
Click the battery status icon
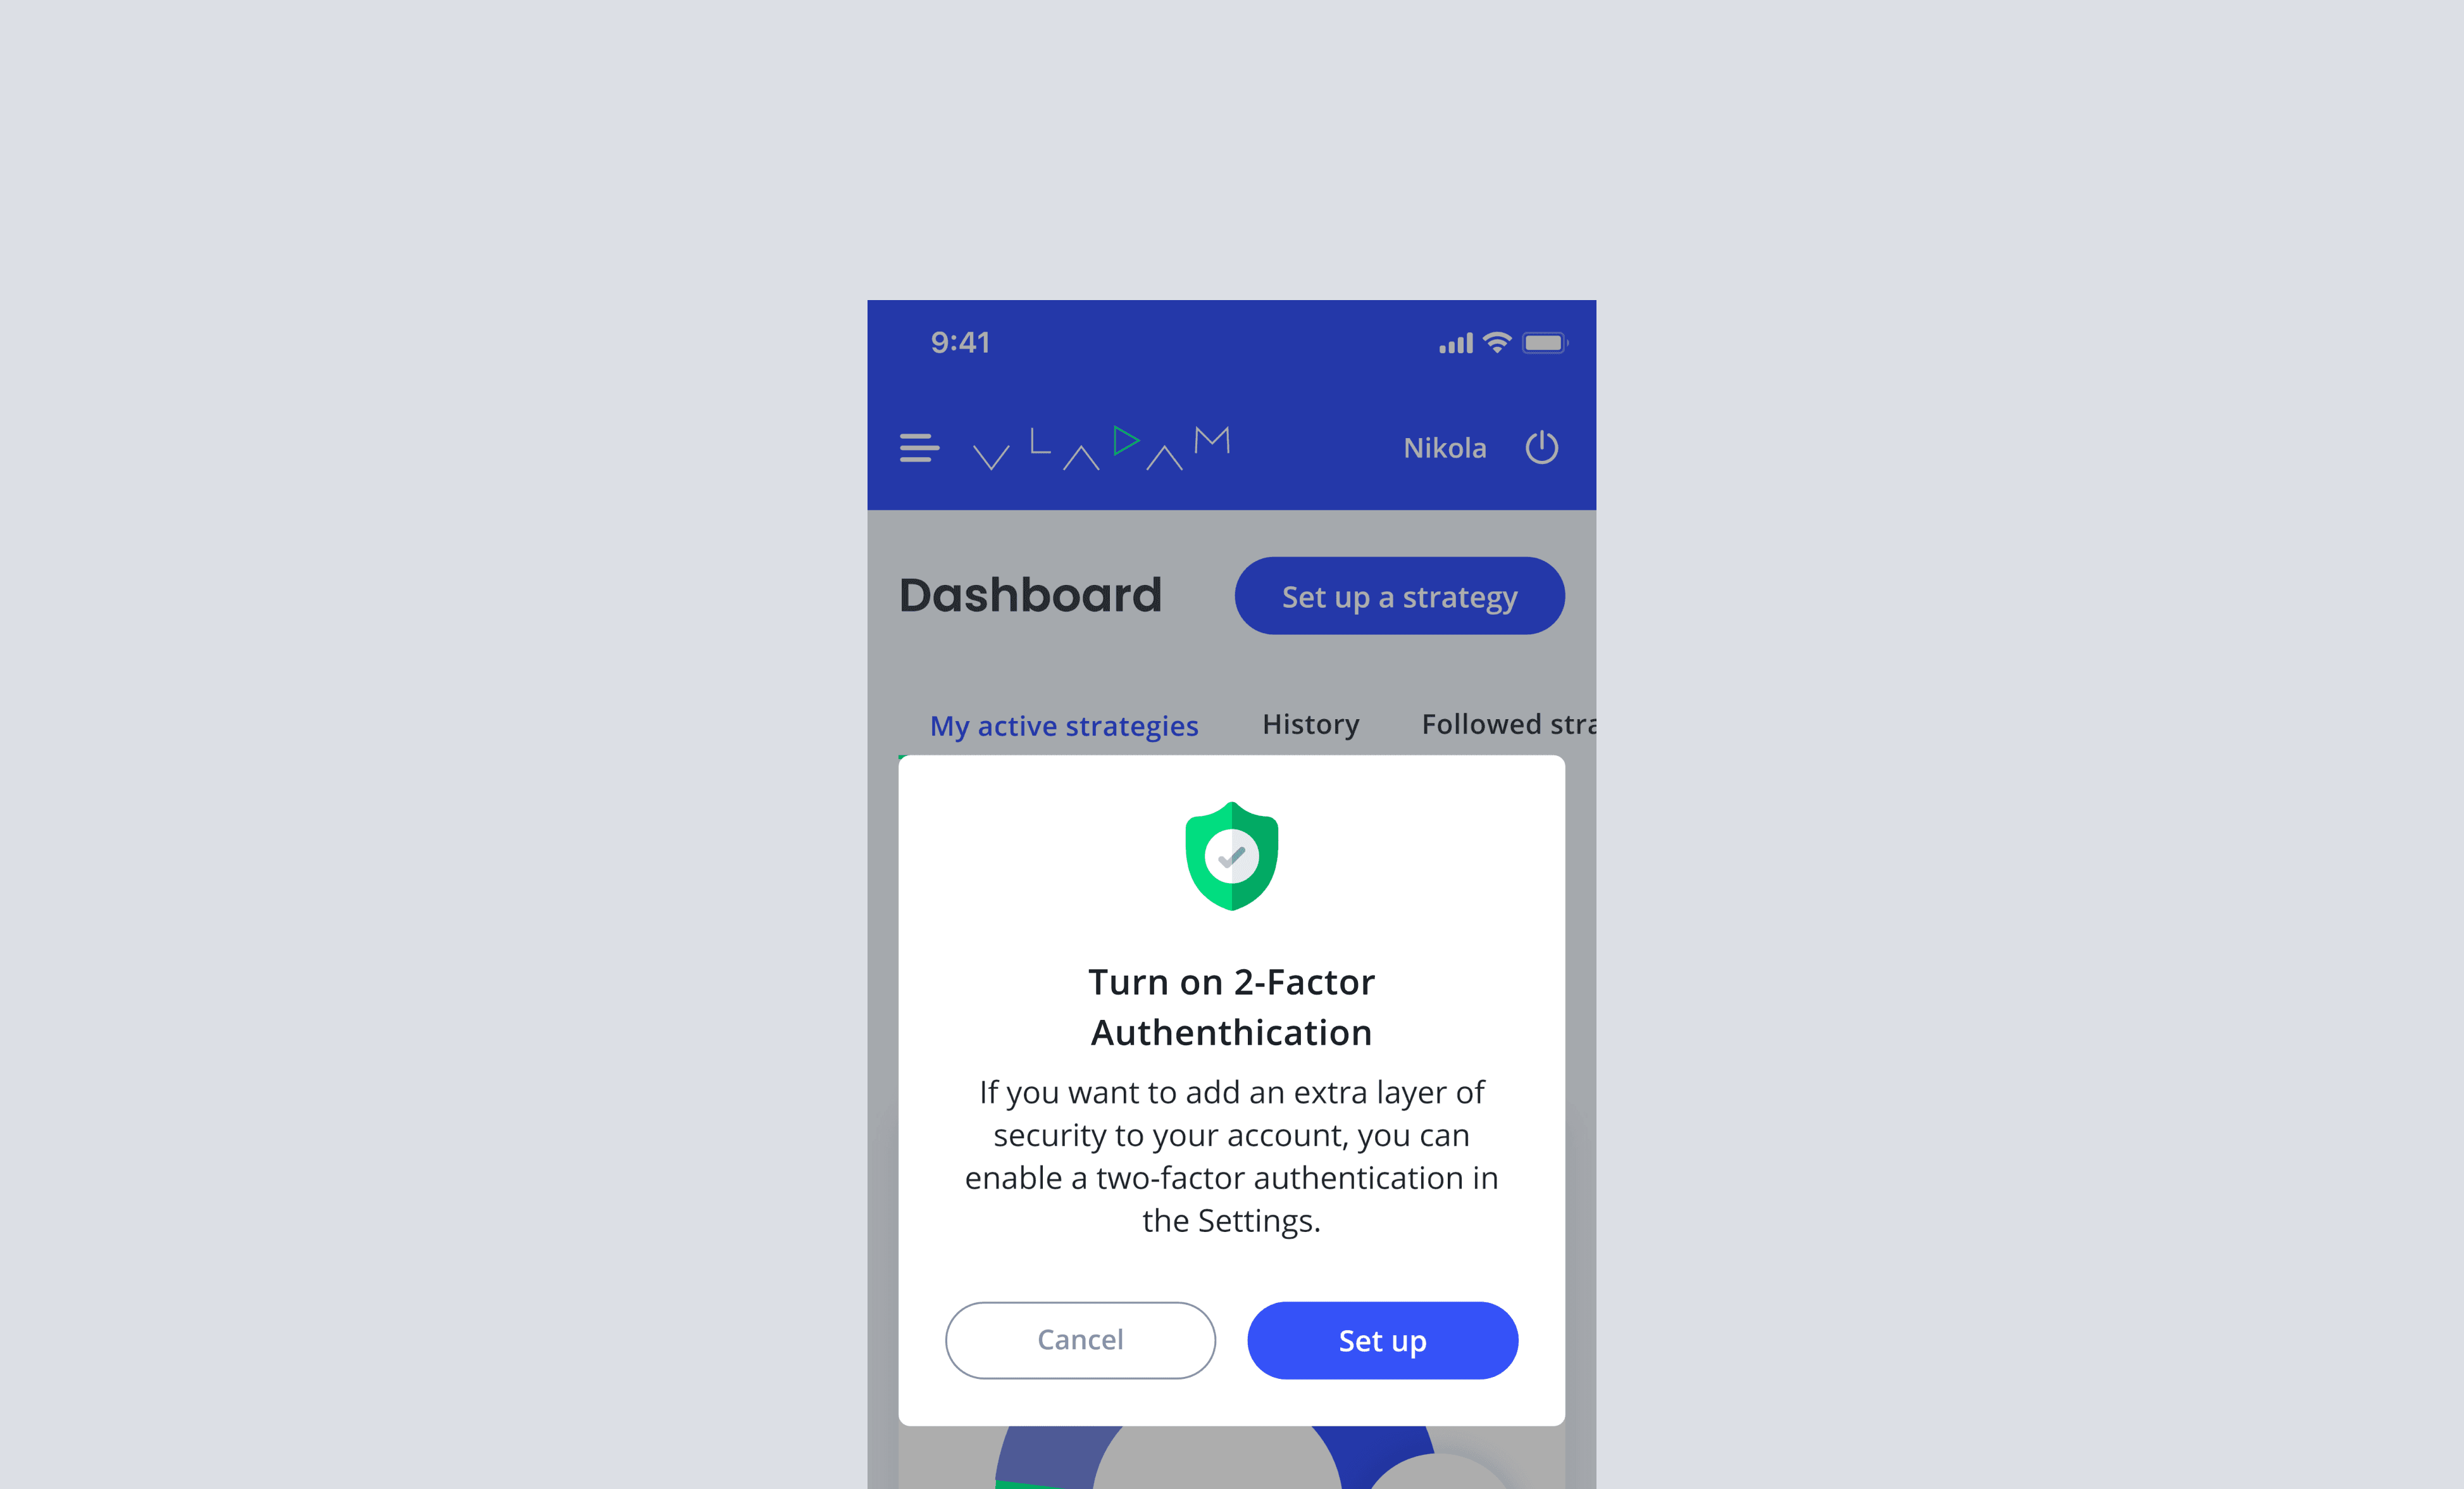pos(1544,343)
